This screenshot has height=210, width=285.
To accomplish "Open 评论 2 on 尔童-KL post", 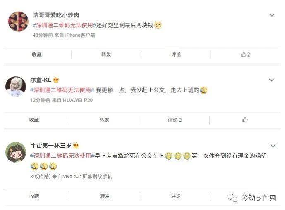I will coord(175,120).
